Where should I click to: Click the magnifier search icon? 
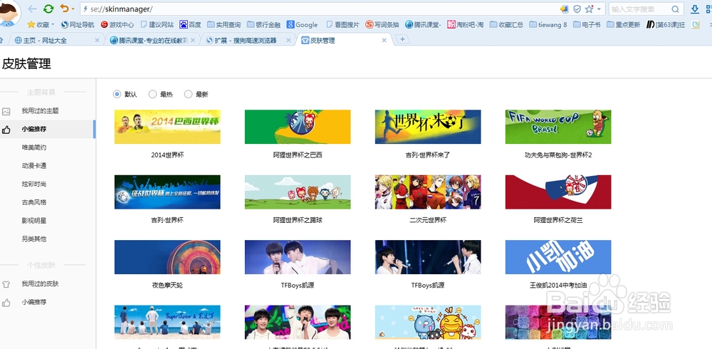[x=675, y=9]
